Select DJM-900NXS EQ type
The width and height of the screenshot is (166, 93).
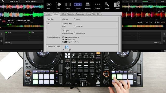click(x=63, y=33)
